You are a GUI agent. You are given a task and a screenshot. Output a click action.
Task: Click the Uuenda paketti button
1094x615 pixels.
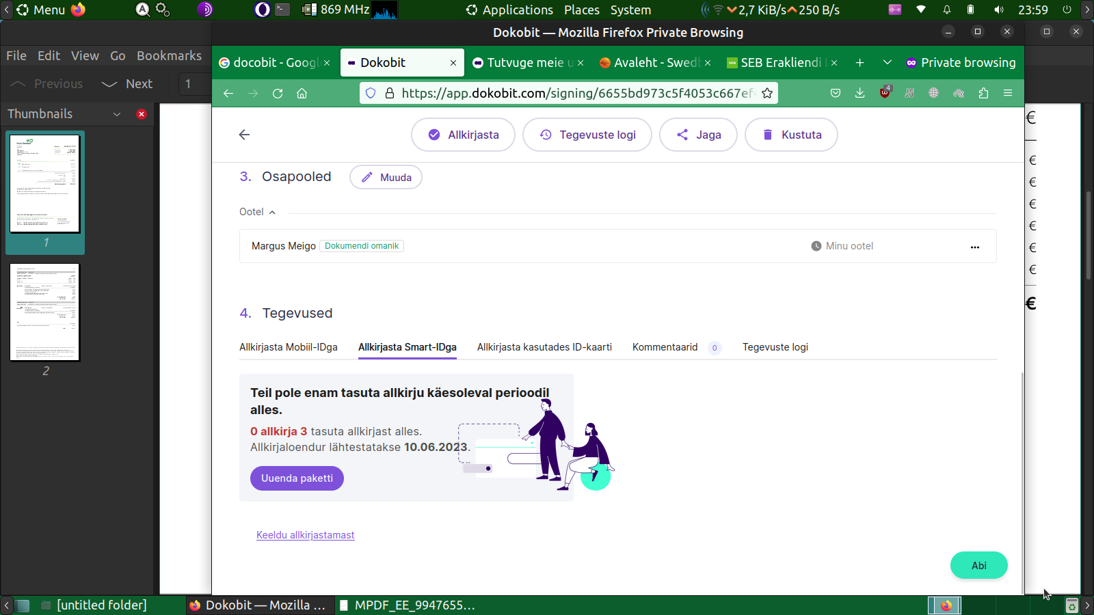[297, 478]
